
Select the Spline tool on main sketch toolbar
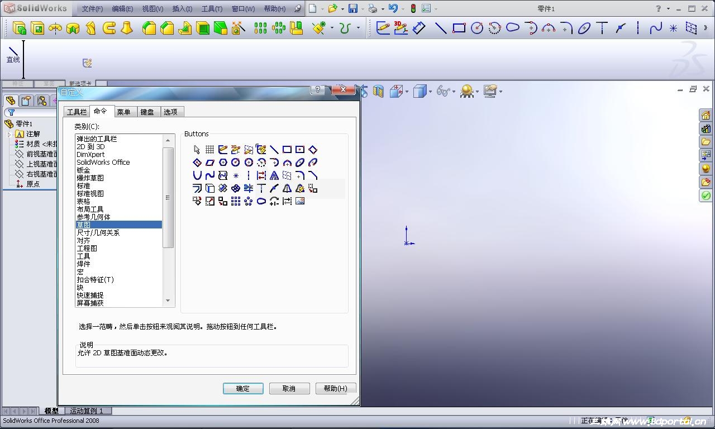[x=656, y=28]
